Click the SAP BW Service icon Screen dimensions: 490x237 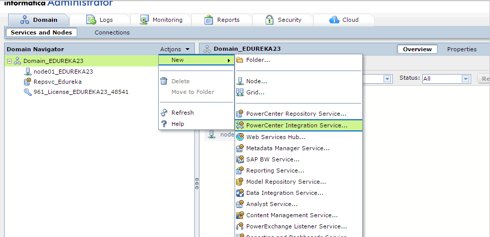(x=240, y=159)
